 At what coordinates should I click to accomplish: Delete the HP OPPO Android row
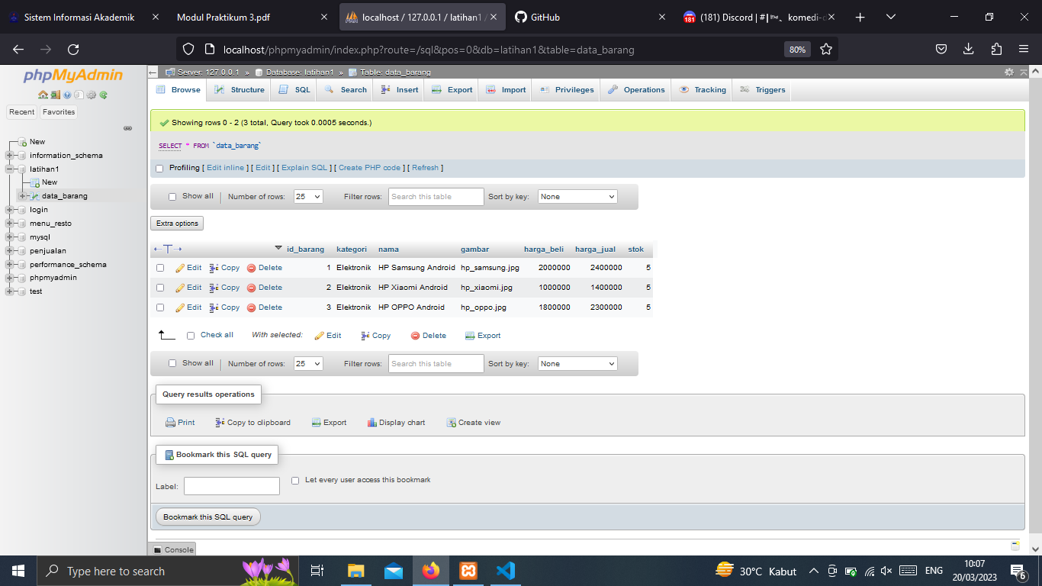pos(264,307)
